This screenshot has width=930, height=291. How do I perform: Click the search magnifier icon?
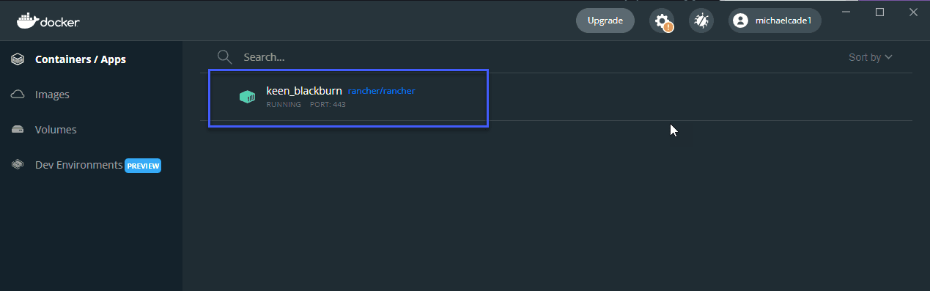click(x=224, y=57)
